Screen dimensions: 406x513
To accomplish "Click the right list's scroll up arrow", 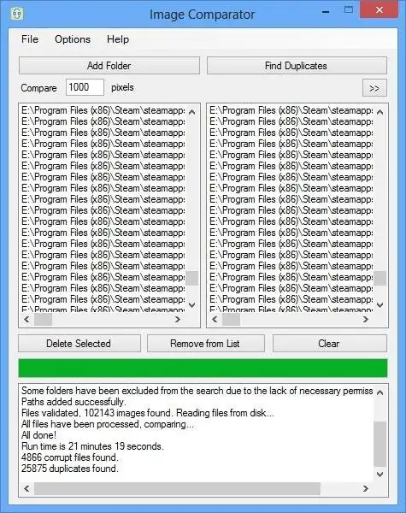I will point(380,112).
